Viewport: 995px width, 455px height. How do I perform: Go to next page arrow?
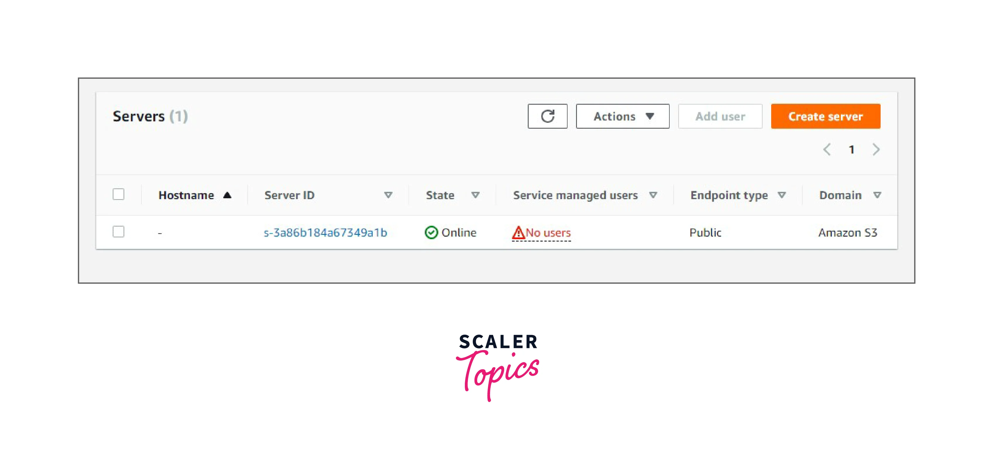coord(876,149)
